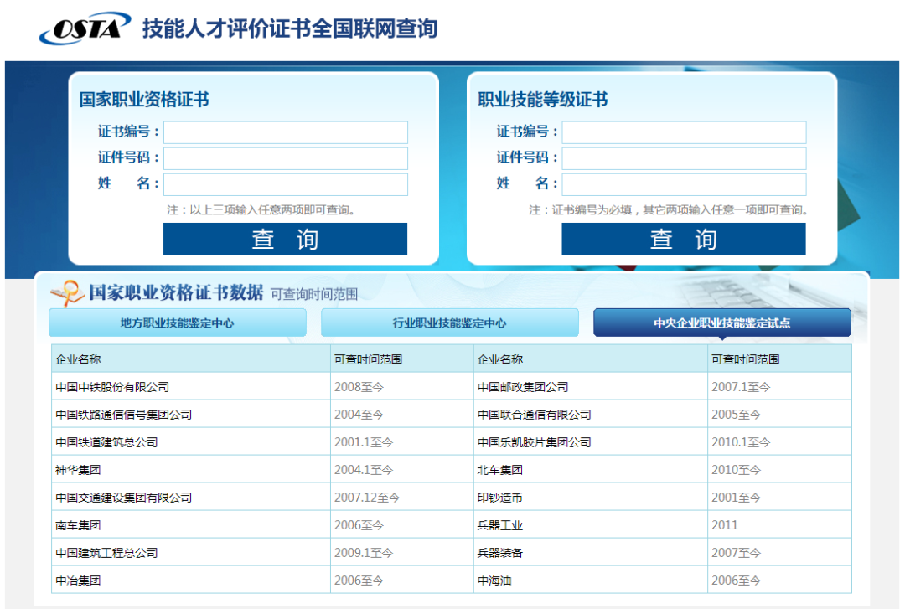Click 北车集团 cell
The width and height of the screenshot is (905, 609).
pyautogui.click(x=591, y=470)
